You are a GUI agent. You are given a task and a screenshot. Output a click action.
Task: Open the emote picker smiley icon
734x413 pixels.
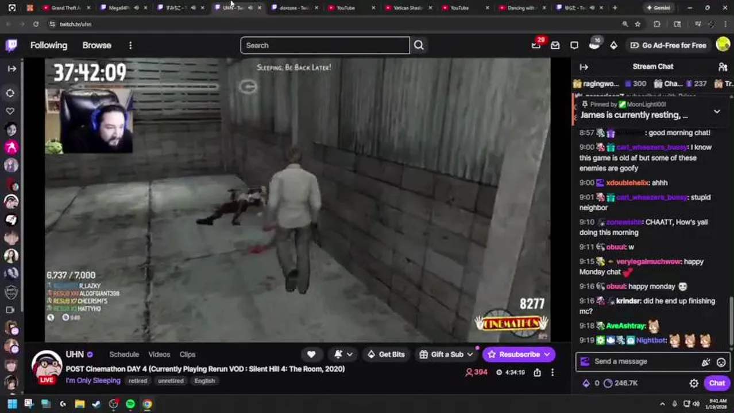coord(721,362)
